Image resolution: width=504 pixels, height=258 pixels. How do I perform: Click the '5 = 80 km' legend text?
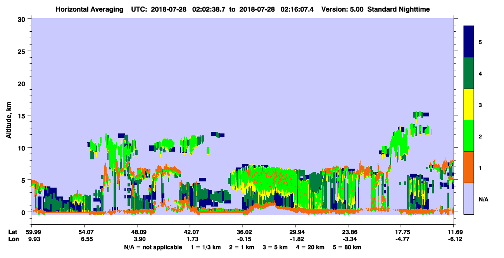coord(347,247)
